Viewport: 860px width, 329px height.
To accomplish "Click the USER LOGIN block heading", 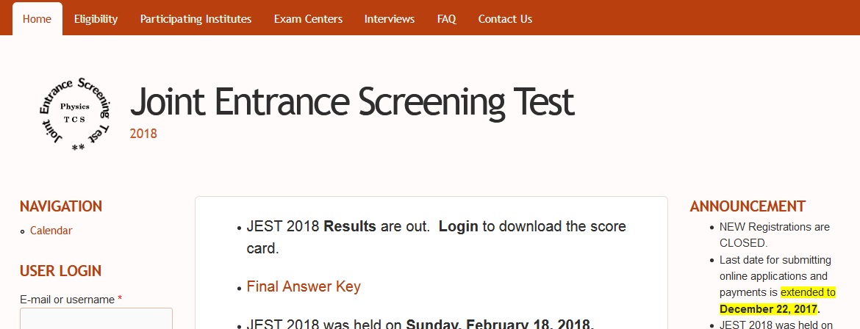I will [x=60, y=271].
